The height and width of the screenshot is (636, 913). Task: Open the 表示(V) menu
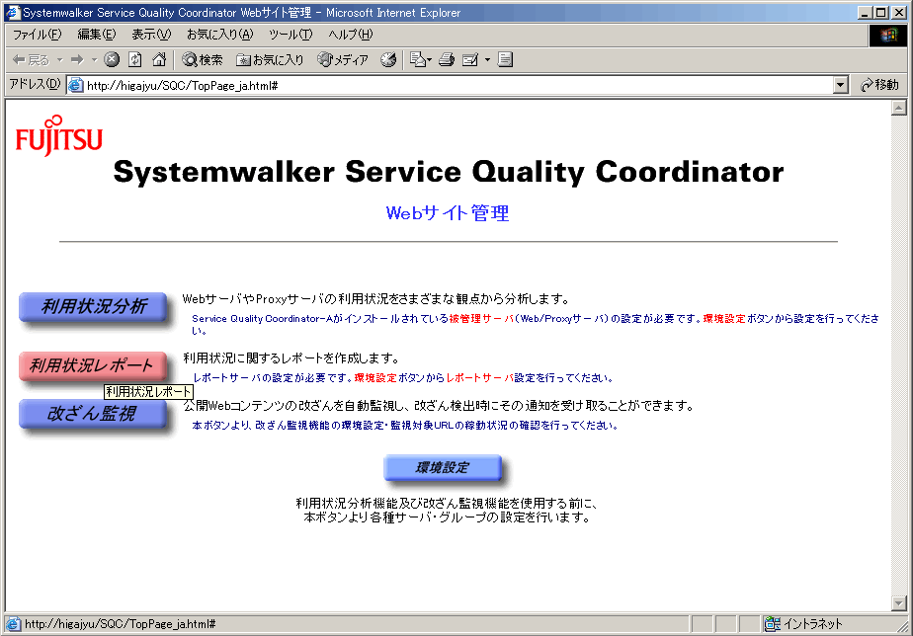(151, 35)
